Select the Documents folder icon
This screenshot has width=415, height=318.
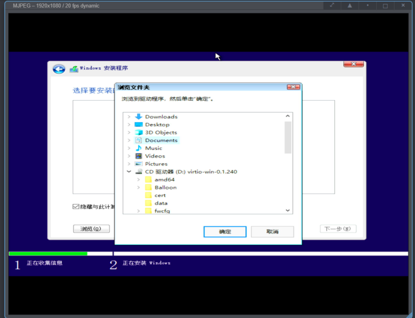[x=138, y=140]
